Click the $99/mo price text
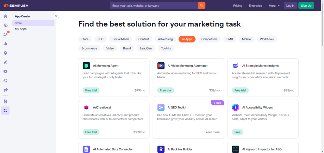Viewport: 324px width, 153px height. (x=289, y=91)
